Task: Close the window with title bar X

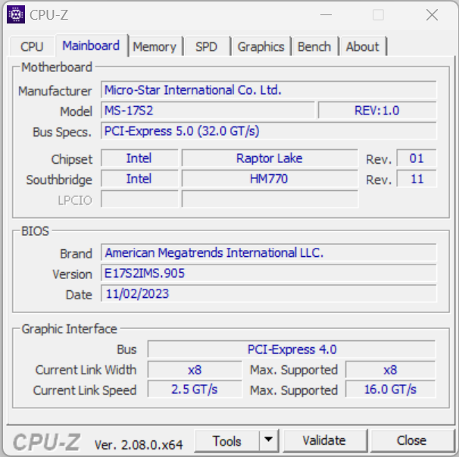Action: (x=432, y=14)
